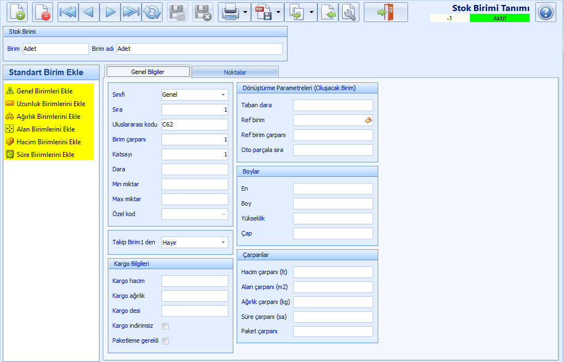
Task: Click the save diskette icon with checkmark
Action: click(x=177, y=12)
